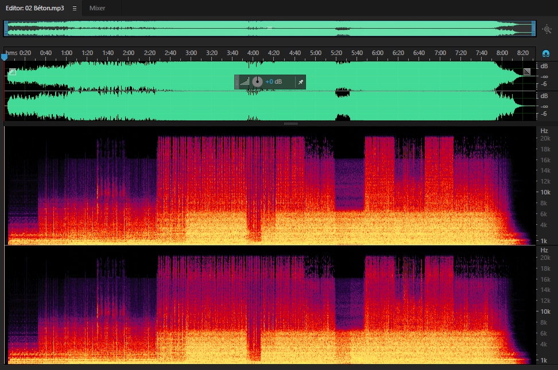Click the upper spectrogram 10k frequency label
This screenshot has height=370, width=558.
(545, 192)
